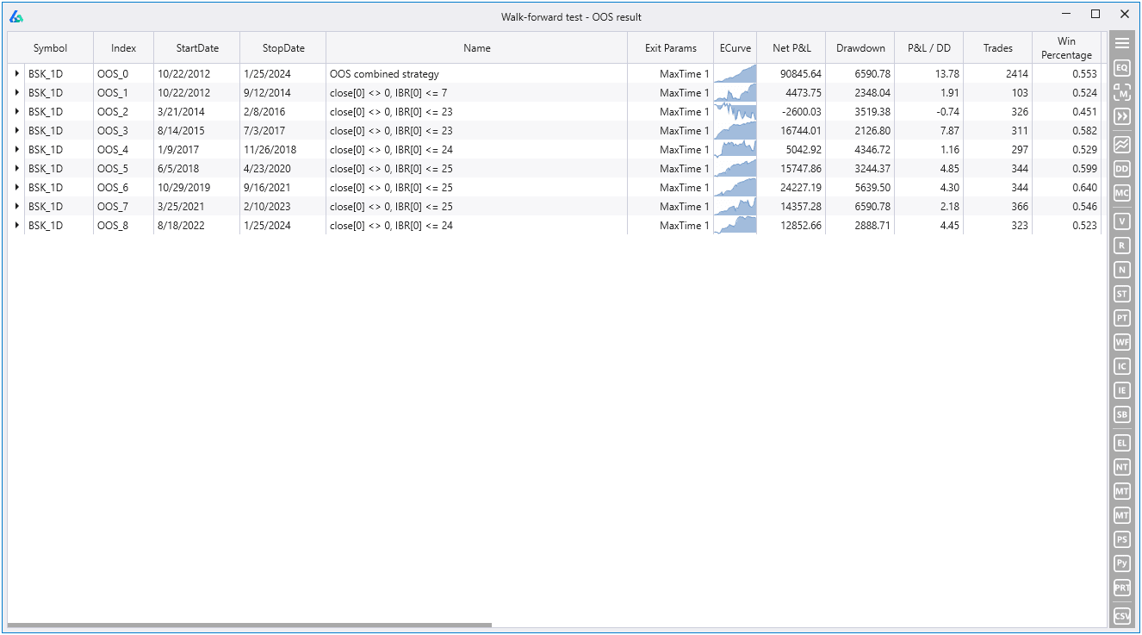
Task: Open the PRT export option
Action: pyautogui.click(x=1121, y=588)
